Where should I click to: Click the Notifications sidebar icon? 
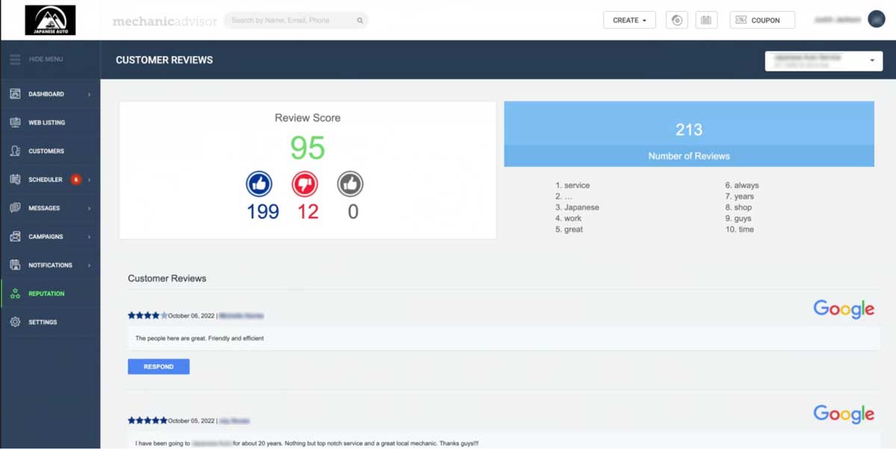pos(15,264)
